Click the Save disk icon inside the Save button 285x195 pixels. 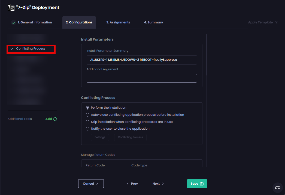[201, 183]
